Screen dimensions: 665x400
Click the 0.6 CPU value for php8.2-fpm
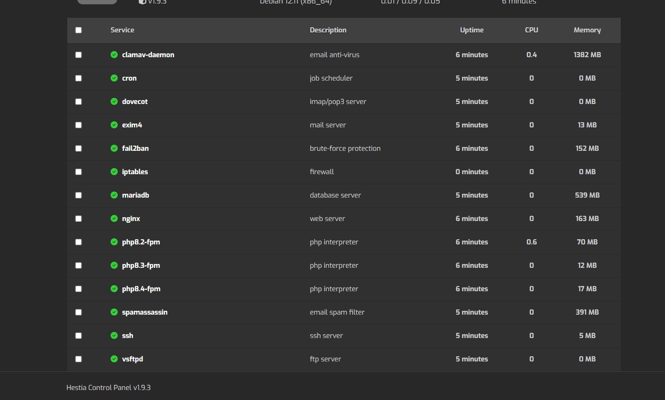(x=532, y=242)
